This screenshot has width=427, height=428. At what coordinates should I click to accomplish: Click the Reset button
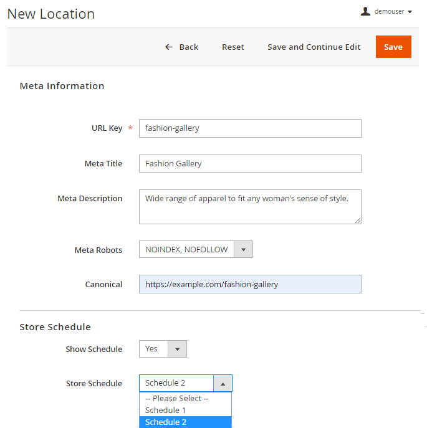[233, 47]
